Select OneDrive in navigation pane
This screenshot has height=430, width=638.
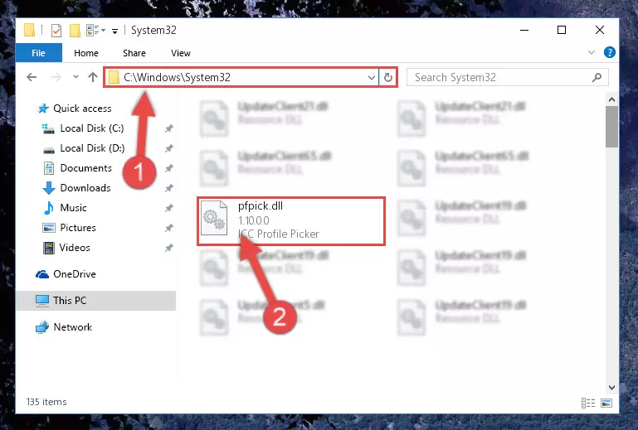(75, 274)
